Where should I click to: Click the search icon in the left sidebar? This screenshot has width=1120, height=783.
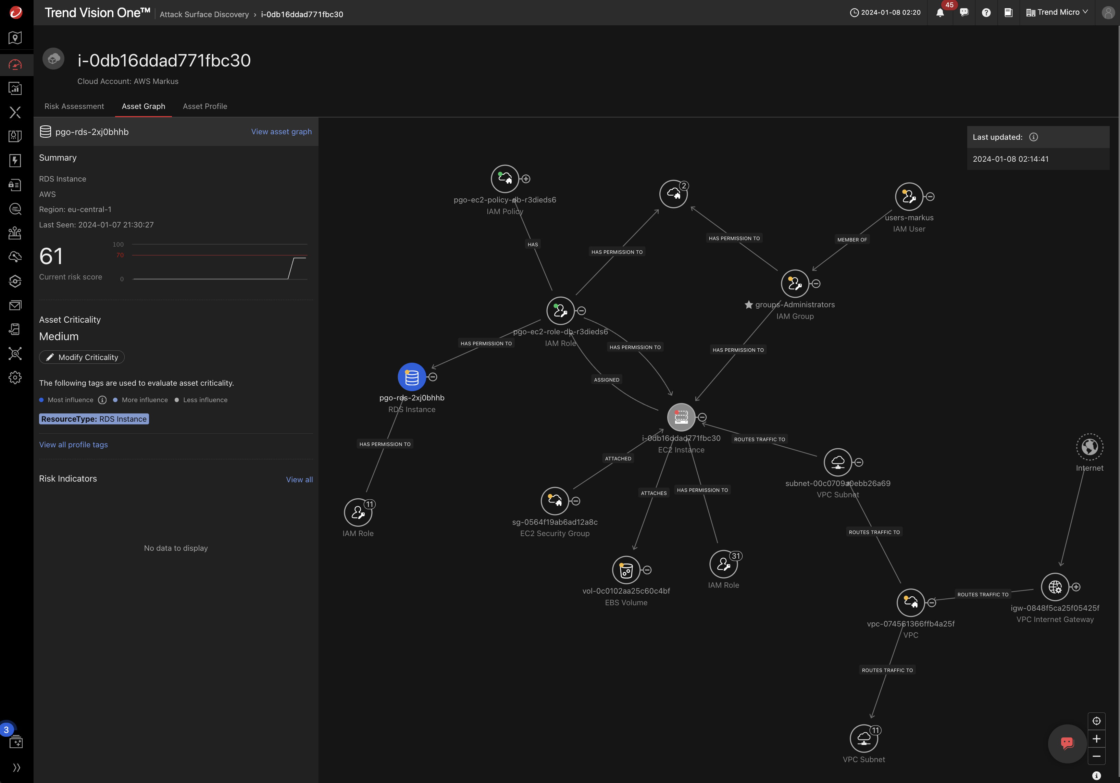coord(15,209)
